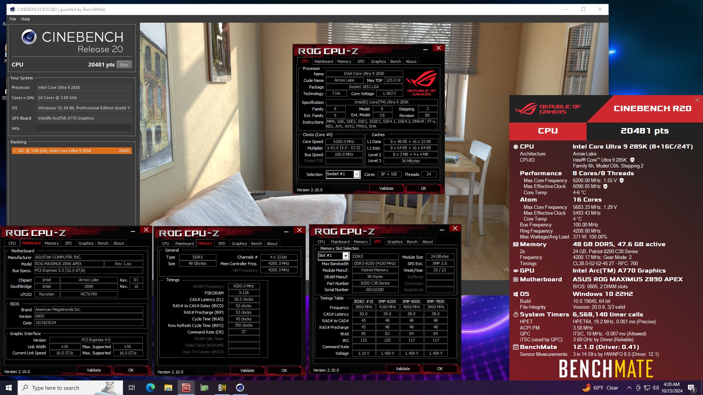Launch Microsoft Edge from the taskbar
This screenshot has height=395, width=703.
[150, 388]
